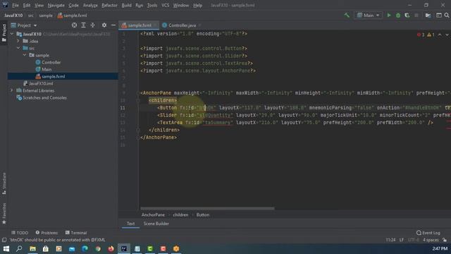Open the File menu
Image resolution: width=451 pixels, height=254 pixels.
(16, 5)
